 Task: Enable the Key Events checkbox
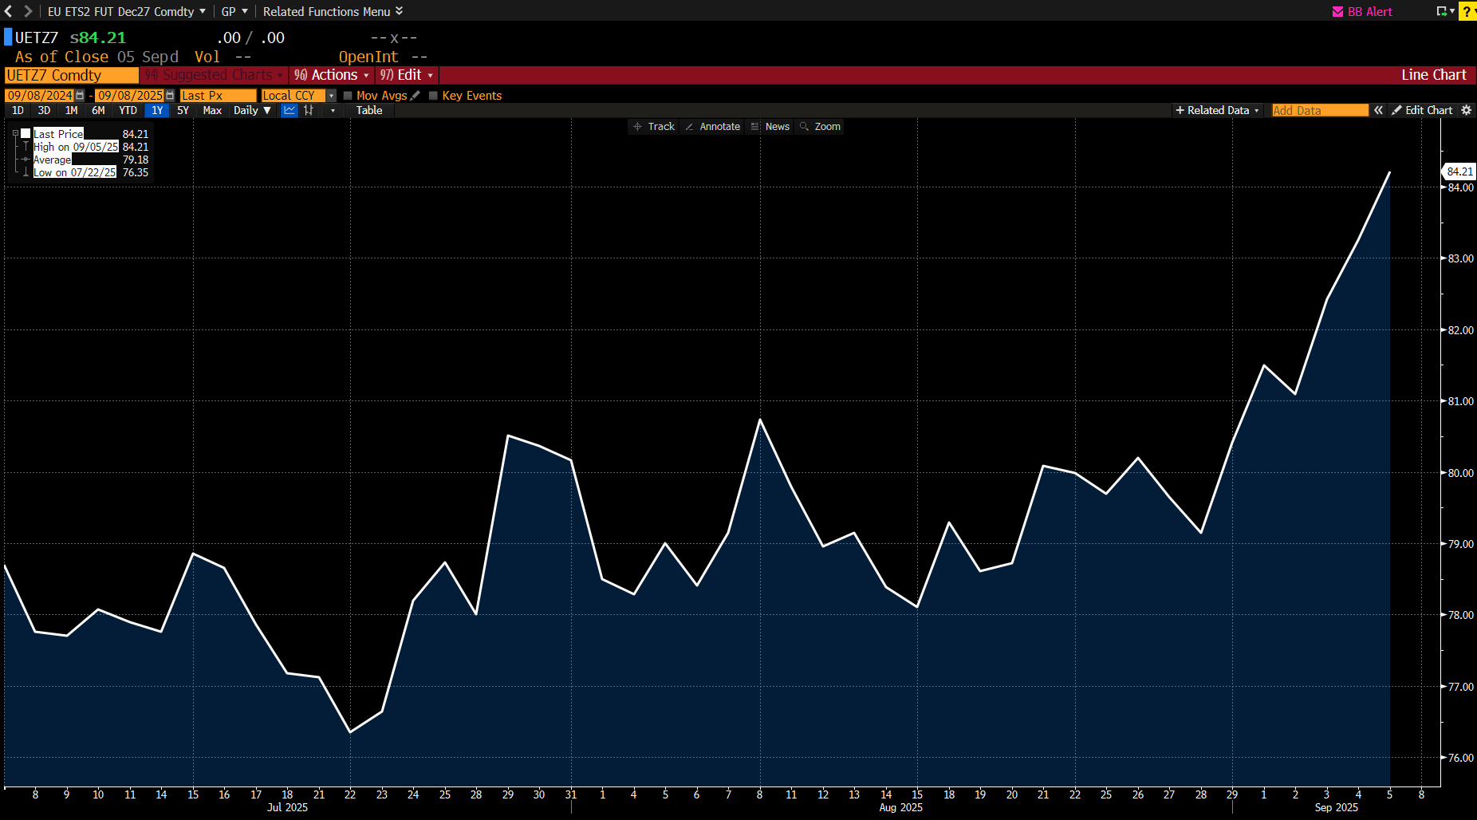point(433,96)
